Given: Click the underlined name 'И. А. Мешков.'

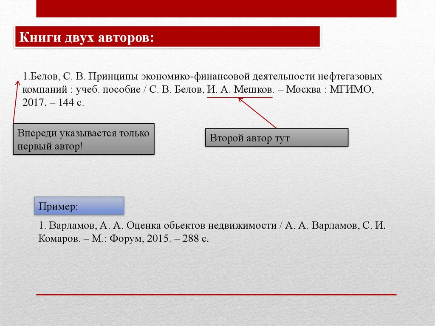Looking at the screenshot, I should tap(241, 89).
